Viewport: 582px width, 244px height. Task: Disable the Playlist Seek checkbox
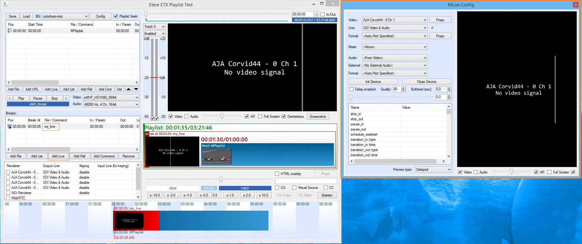coord(116,16)
